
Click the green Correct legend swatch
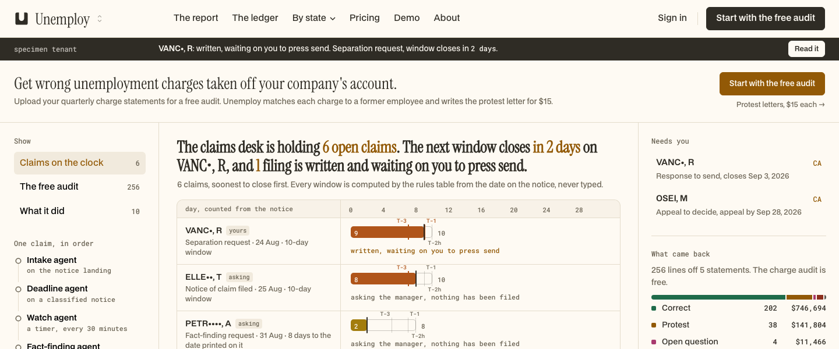(x=654, y=308)
